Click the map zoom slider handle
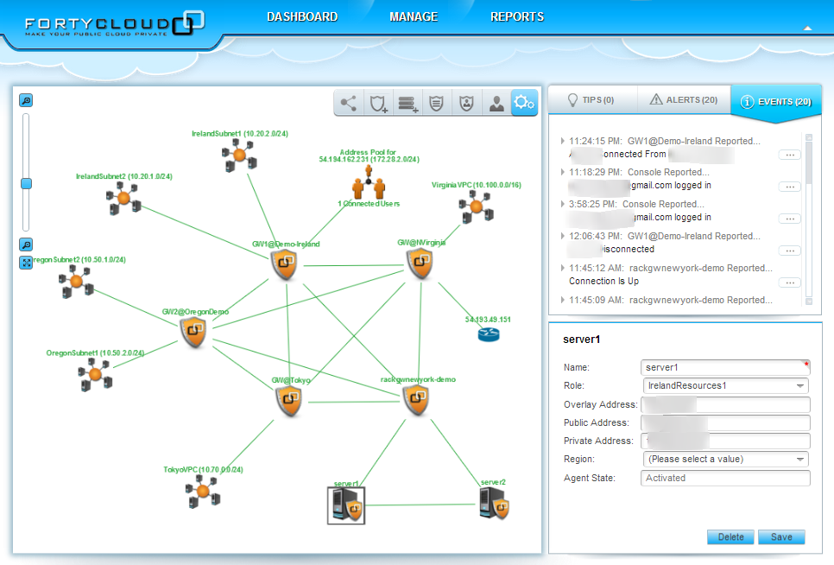The image size is (834, 565). click(26, 183)
